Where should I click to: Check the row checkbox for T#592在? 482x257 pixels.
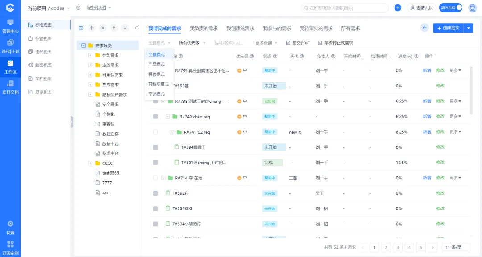[155, 193]
